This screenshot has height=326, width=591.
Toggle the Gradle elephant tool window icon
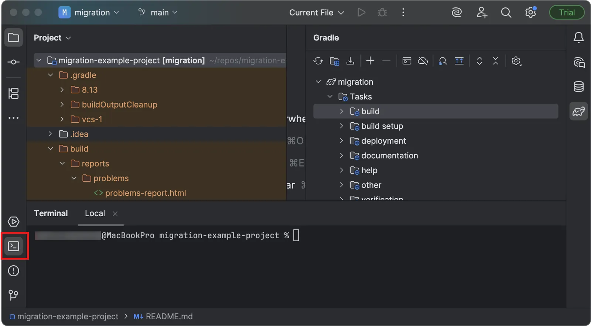(x=578, y=111)
